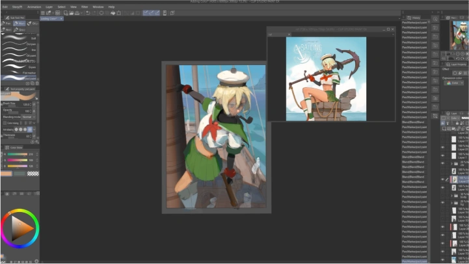Open the Edit menu
This screenshot has width=469, height=264.
[5, 7]
